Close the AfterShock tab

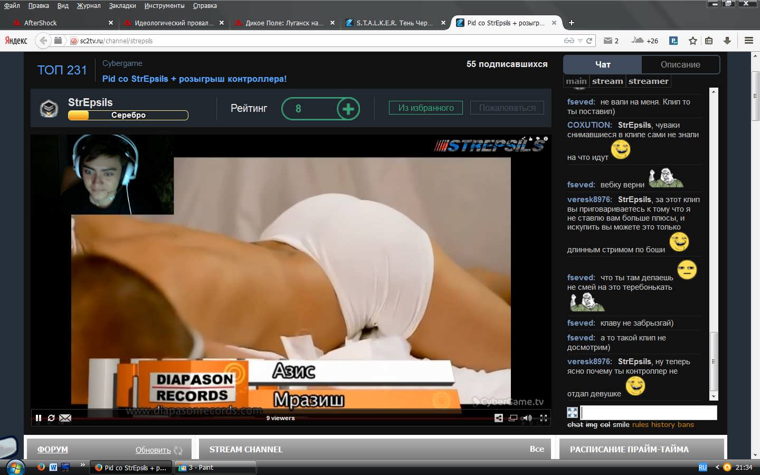(x=111, y=23)
